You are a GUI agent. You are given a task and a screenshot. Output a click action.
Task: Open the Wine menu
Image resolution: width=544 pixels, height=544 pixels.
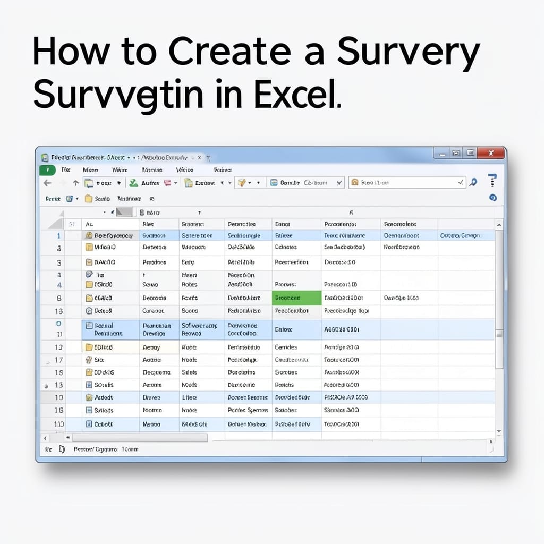click(120, 169)
